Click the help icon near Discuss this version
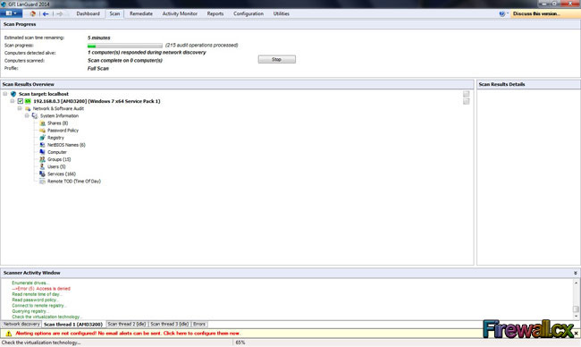 pyautogui.click(x=502, y=13)
